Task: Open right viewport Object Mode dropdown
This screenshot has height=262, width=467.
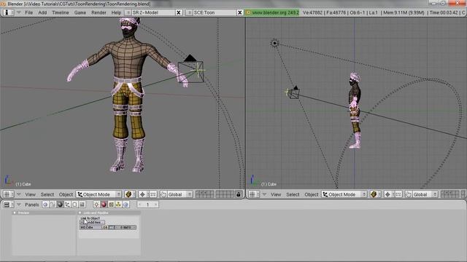Action: click(x=344, y=194)
